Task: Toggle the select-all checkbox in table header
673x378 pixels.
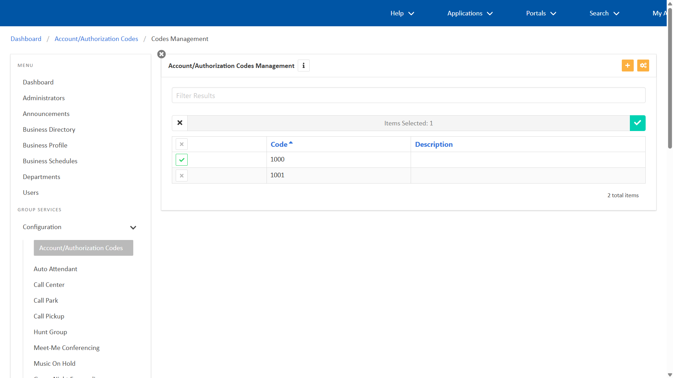Action: (x=182, y=144)
